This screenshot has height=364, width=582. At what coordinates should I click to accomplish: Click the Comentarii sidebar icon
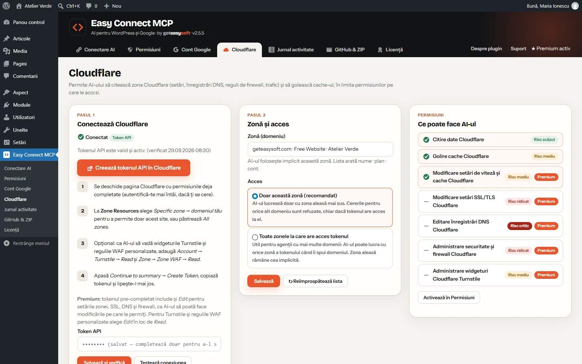(7, 76)
